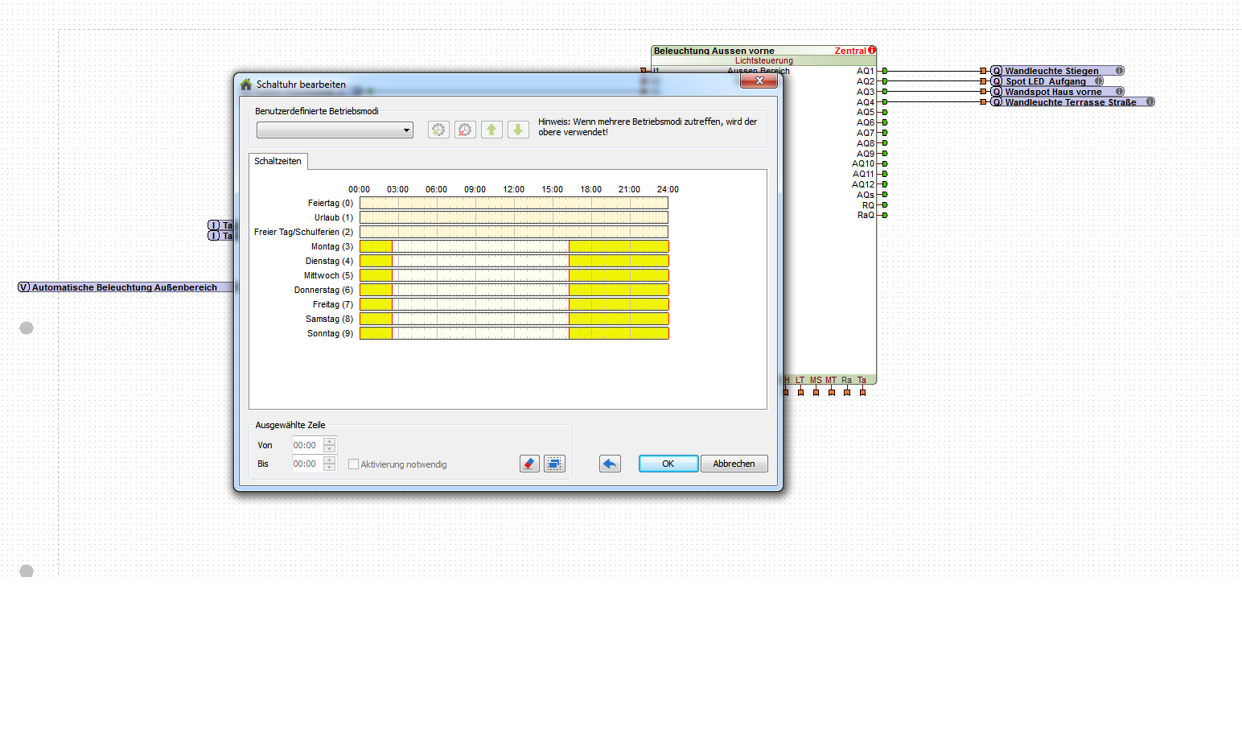
Task: Increase the Von time with up spinner
Action: click(329, 441)
